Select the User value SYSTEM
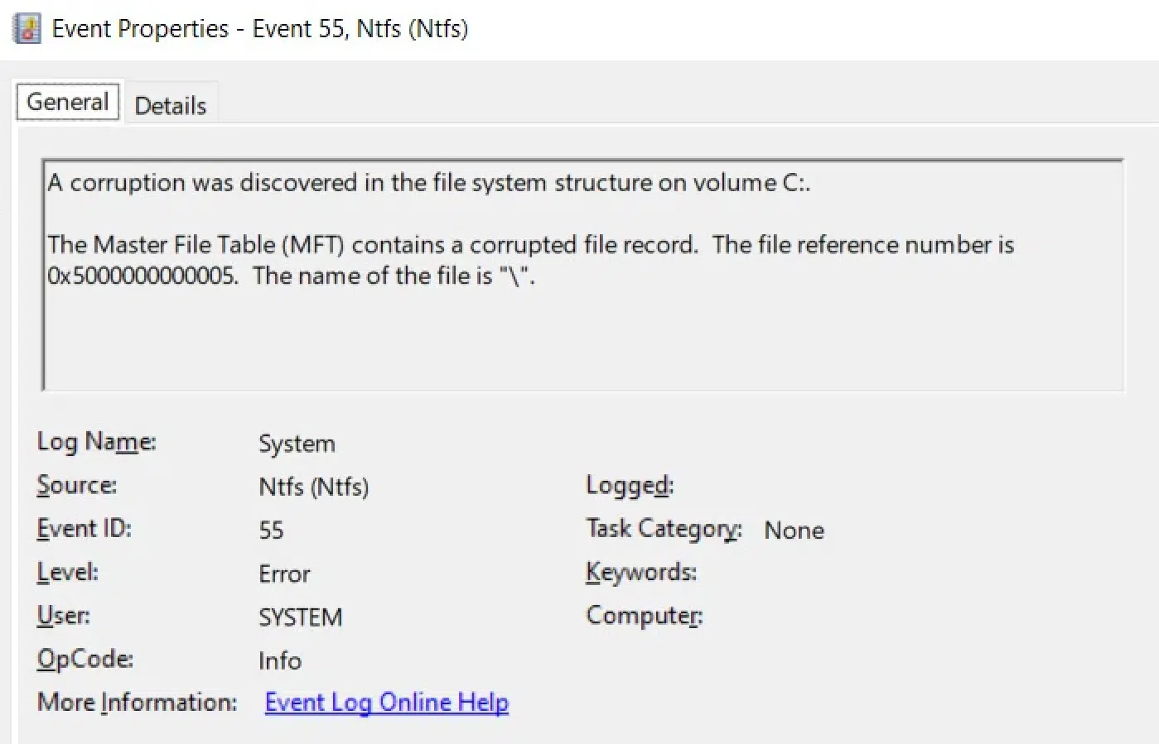Image resolution: width=1159 pixels, height=744 pixels. coord(301,617)
